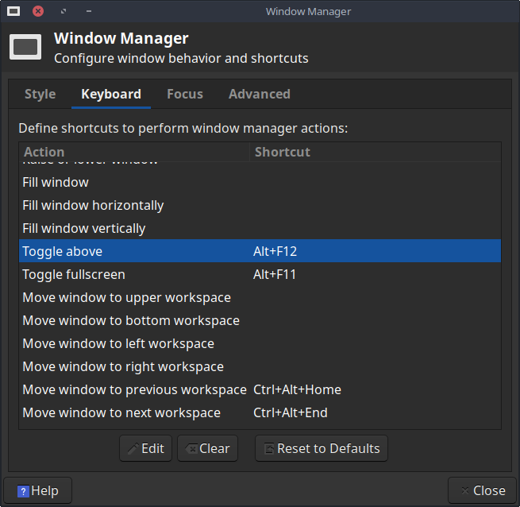The image size is (520, 507).
Task: Switch to the Style tab
Action: point(40,94)
